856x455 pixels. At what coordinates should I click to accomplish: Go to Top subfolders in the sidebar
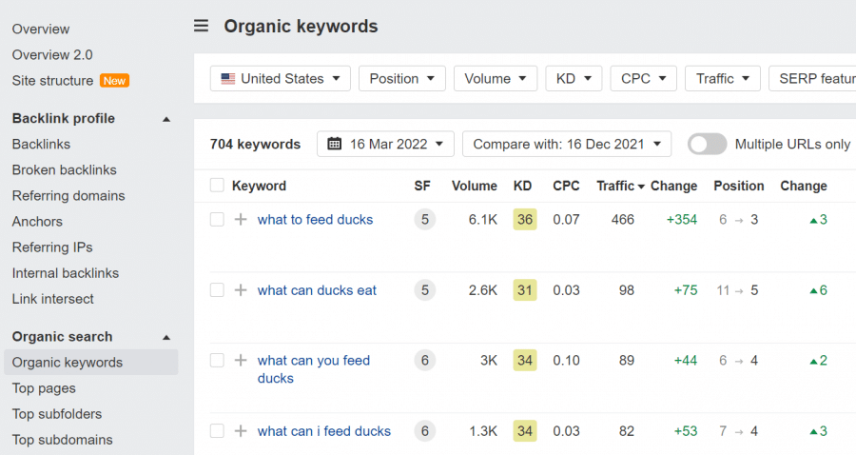pyautogui.click(x=57, y=414)
